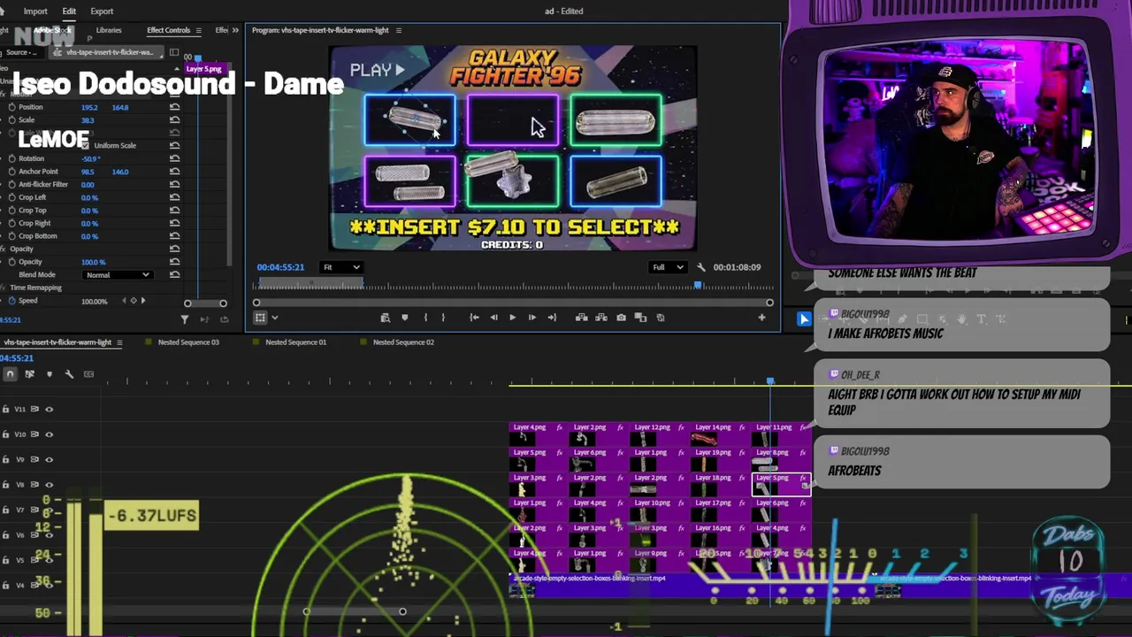Switch to Nested Sequence 01 tab
The height and width of the screenshot is (637, 1132).
point(295,342)
